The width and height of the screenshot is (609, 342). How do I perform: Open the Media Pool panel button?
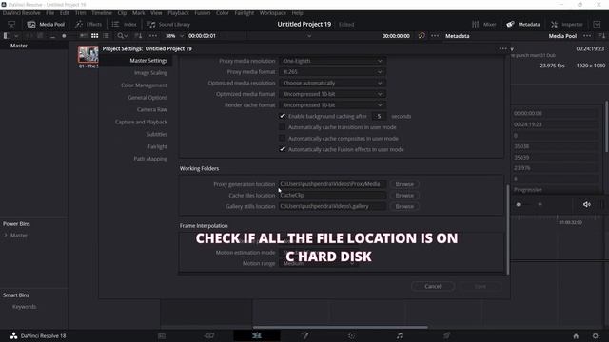pyautogui.click(x=46, y=24)
